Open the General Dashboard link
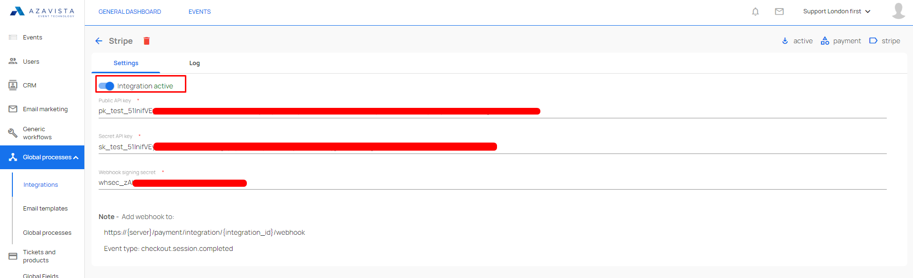913x278 pixels. [x=130, y=12]
